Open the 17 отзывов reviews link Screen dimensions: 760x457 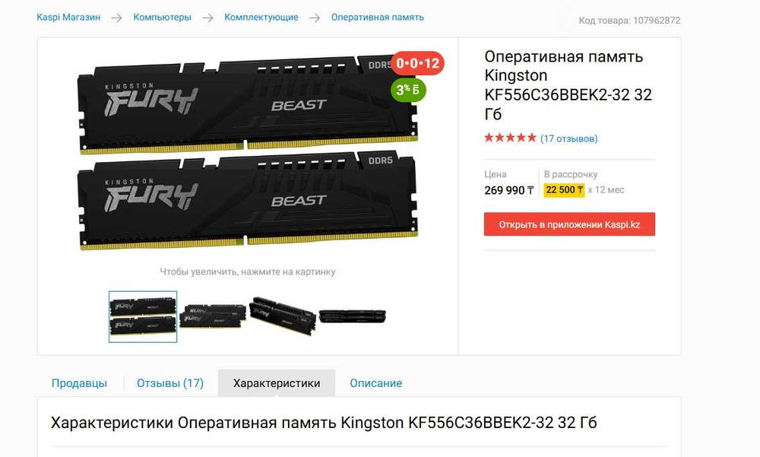[569, 138]
